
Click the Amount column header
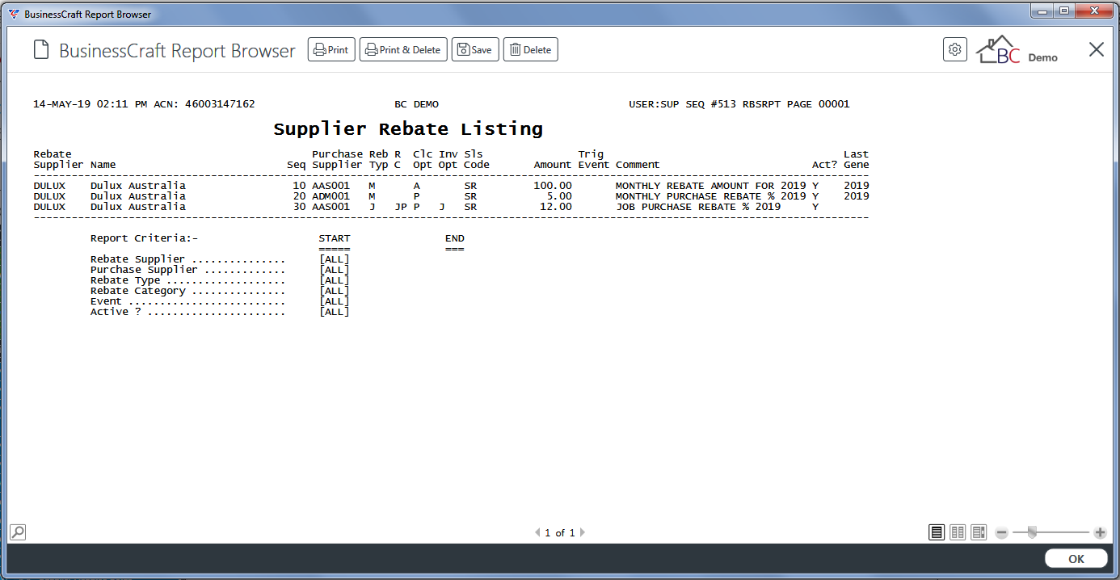tap(553, 165)
